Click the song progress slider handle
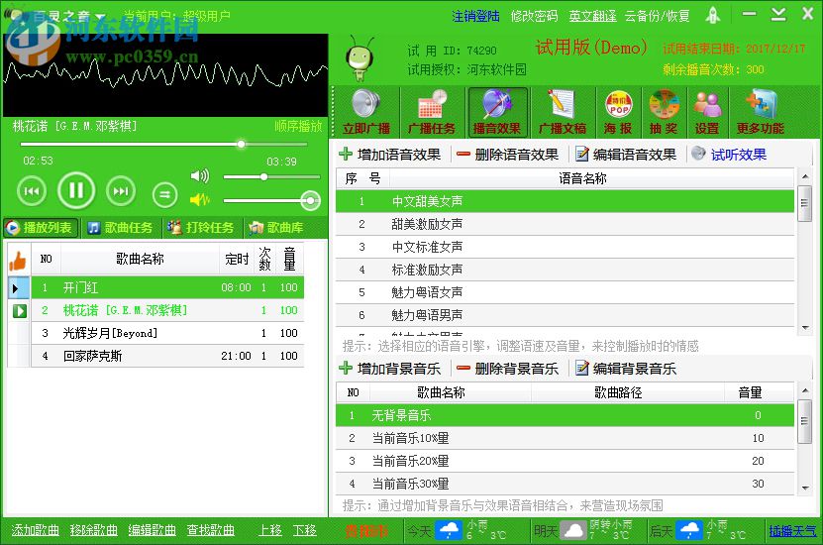This screenshot has width=823, height=545. pos(241,144)
